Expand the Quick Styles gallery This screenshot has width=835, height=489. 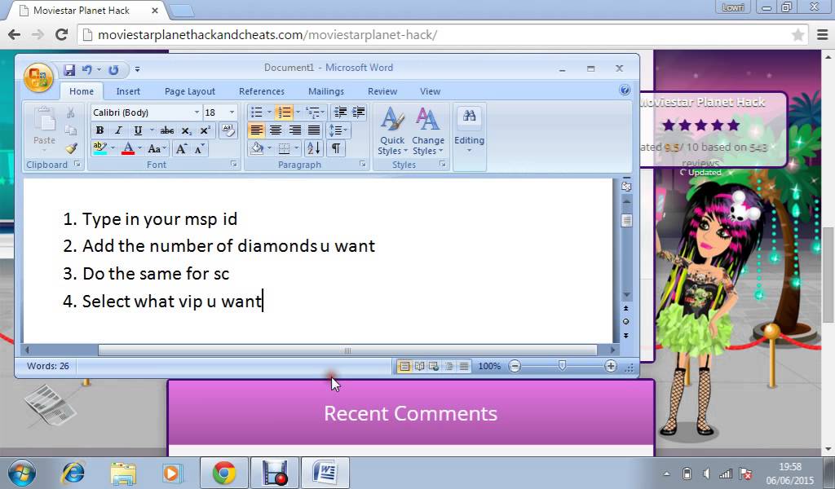pos(392,132)
